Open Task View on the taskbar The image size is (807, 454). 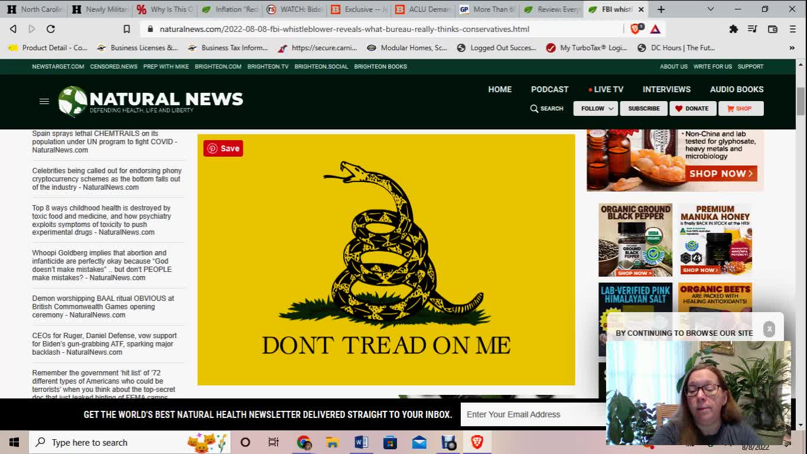pyautogui.click(x=274, y=442)
